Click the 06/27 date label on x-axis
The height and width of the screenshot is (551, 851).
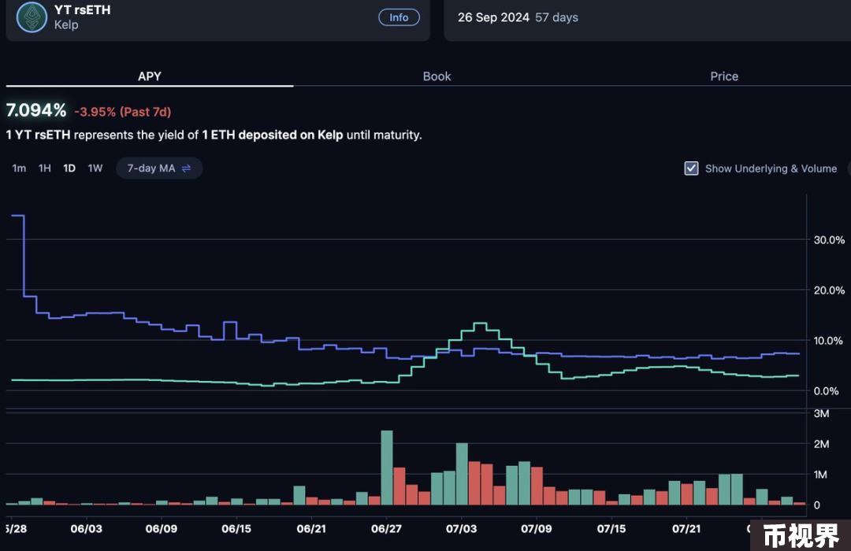[386, 529]
